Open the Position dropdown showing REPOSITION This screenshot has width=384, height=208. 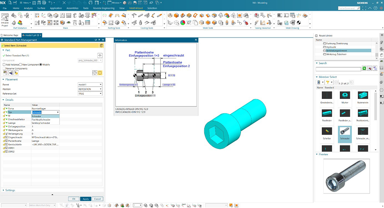tap(90, 89)
